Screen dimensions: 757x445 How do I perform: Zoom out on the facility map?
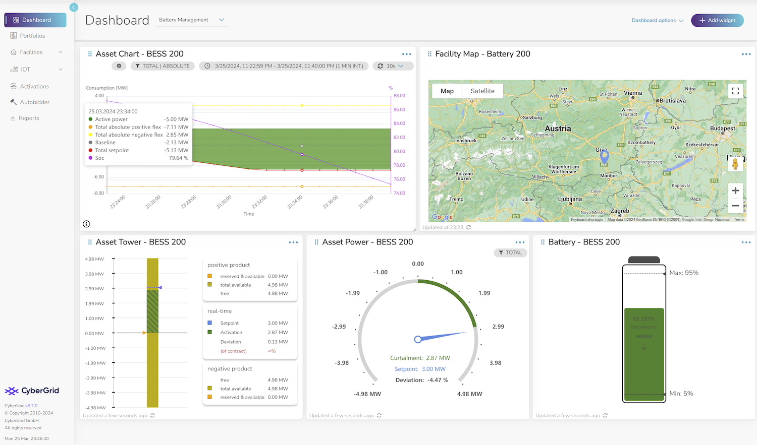[x=735, y=206]
